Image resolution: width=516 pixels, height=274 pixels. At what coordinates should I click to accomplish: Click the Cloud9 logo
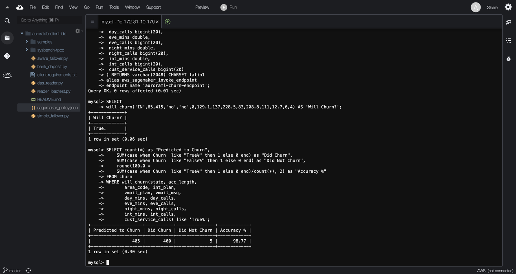(x=20, y=7)
